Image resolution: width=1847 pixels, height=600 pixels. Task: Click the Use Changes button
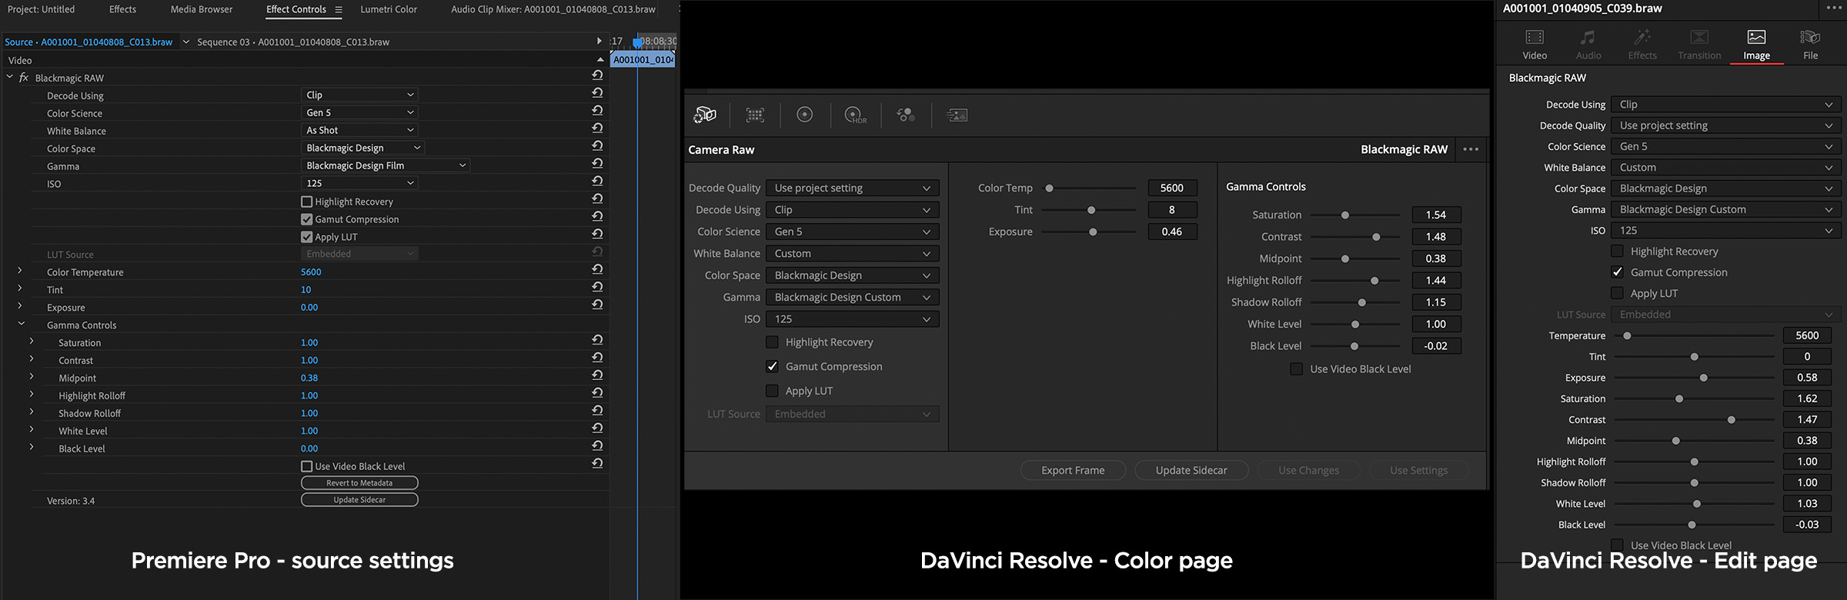pos(1308,470)
